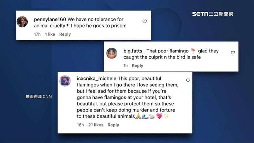The image size is (254, 143).
Task: Click the 16h timestamp
Action: 80,125
